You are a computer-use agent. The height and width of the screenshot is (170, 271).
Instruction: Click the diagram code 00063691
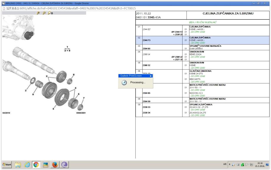(x=81, y=113)
